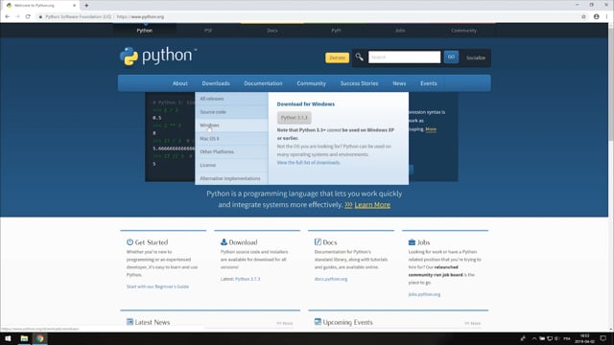Screen dimensions: 614x345
Task: Open the Chrome profile account icon
Action: click(x=596, y=17)
